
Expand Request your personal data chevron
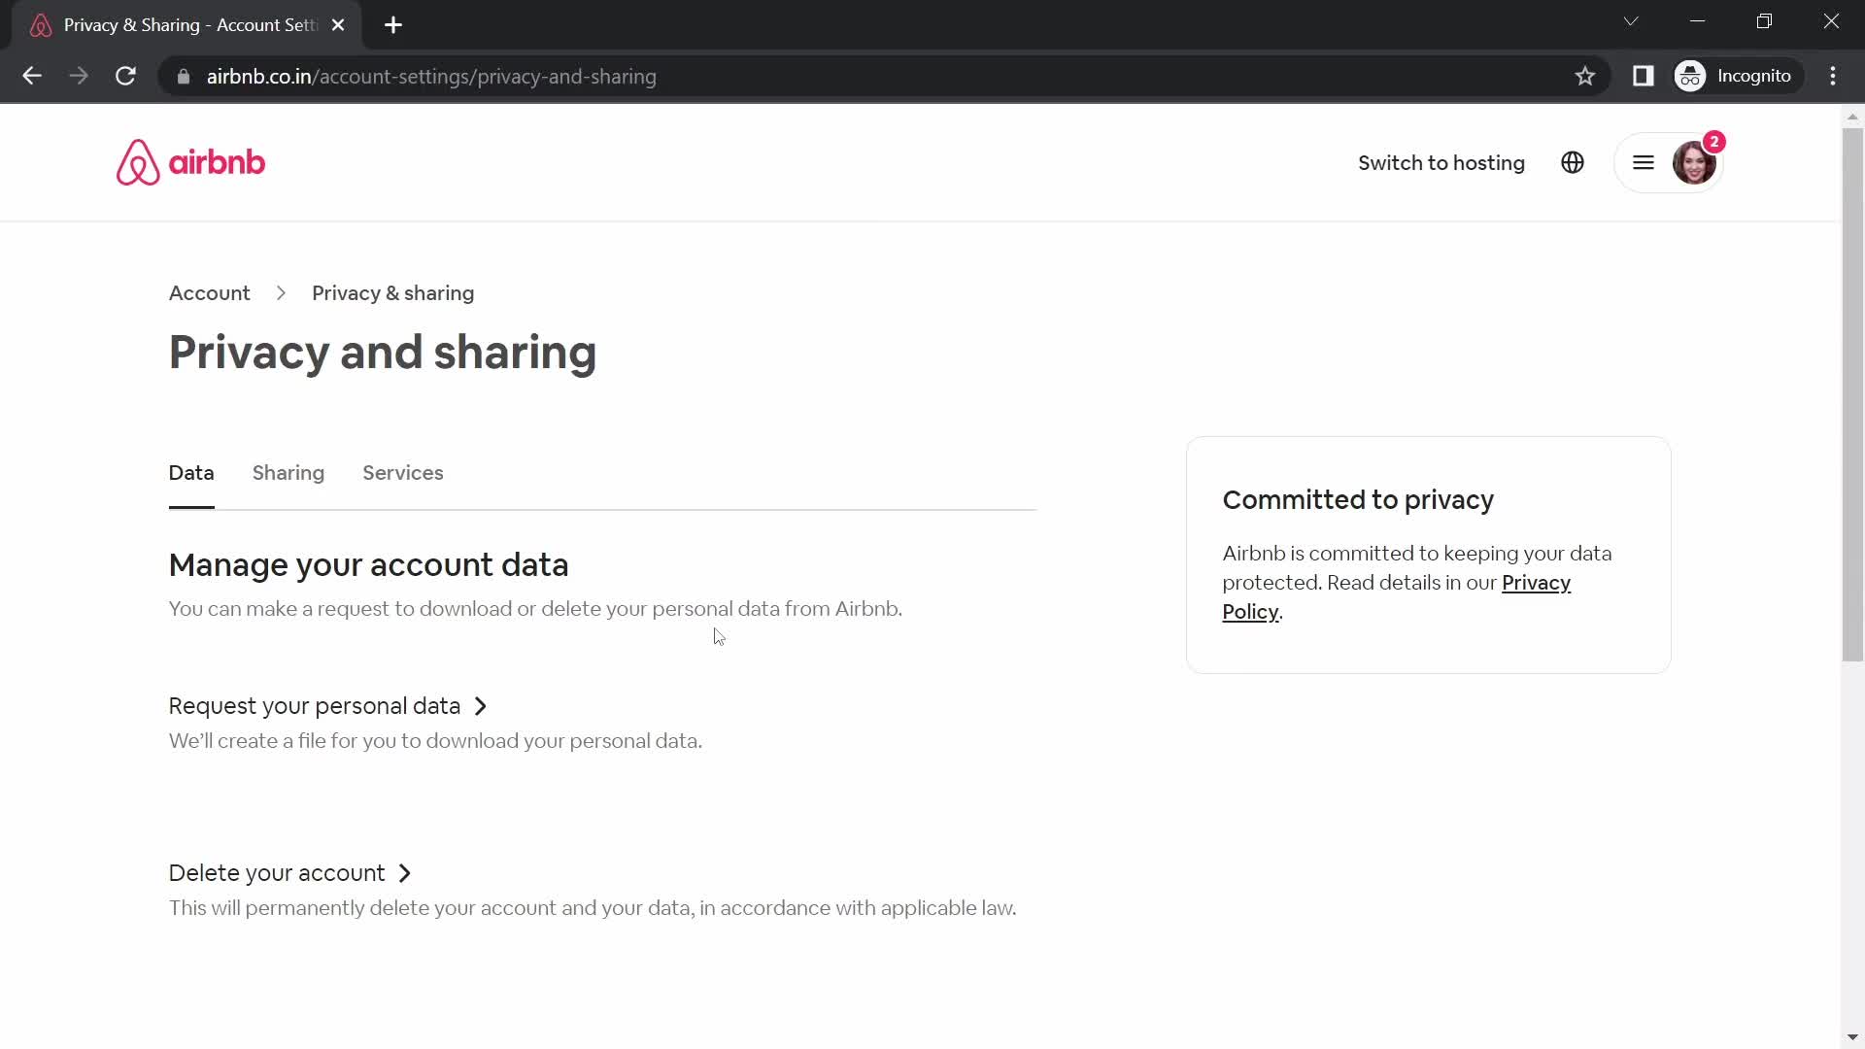[480, 706]
